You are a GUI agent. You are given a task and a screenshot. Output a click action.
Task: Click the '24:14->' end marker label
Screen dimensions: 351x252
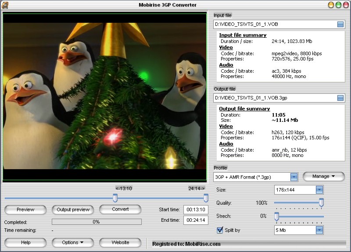(x=196, y=188)
